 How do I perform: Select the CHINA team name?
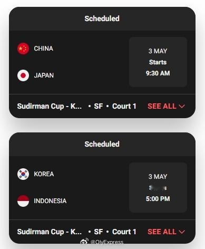coord(44,49)
